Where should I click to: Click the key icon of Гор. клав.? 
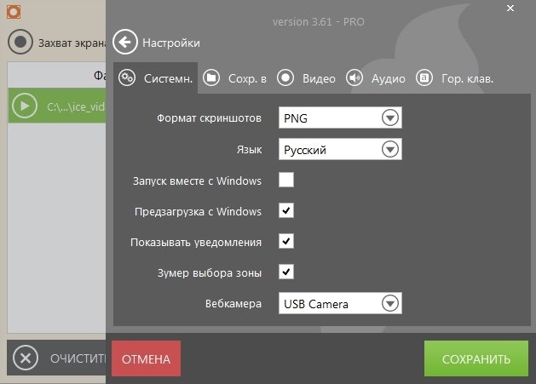pos(424,77)
